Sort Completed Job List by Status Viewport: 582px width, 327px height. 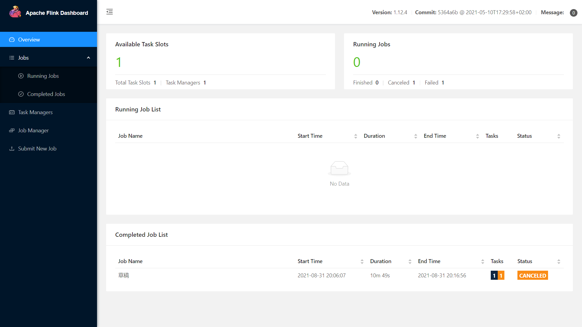(559, 262)
